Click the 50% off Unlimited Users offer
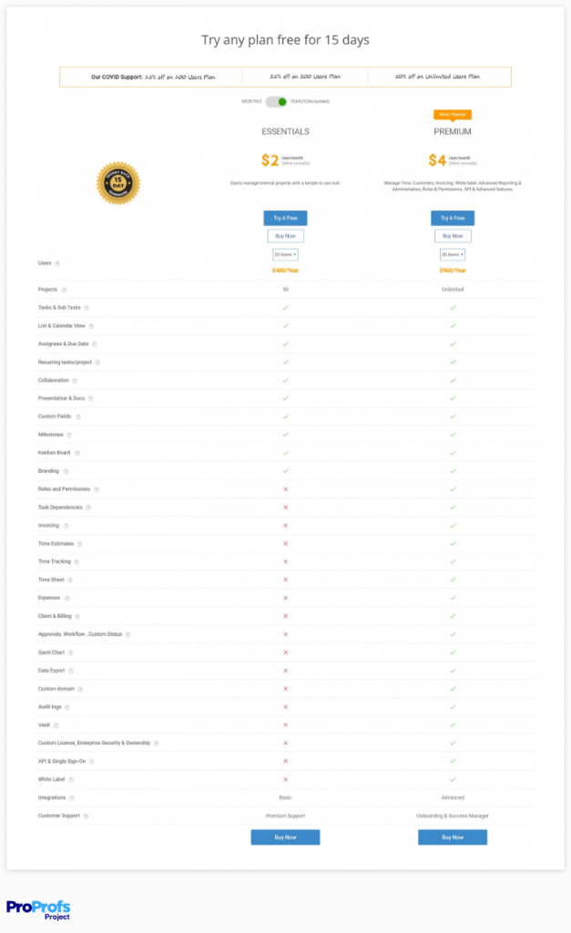571x933 pixels. 438,77
